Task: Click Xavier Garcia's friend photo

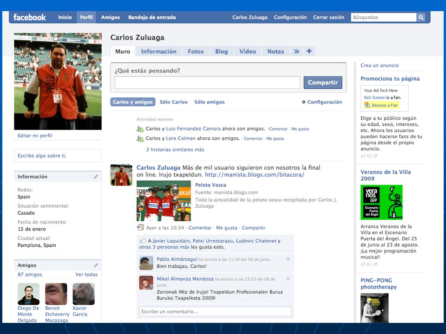Action: (84, 294)
